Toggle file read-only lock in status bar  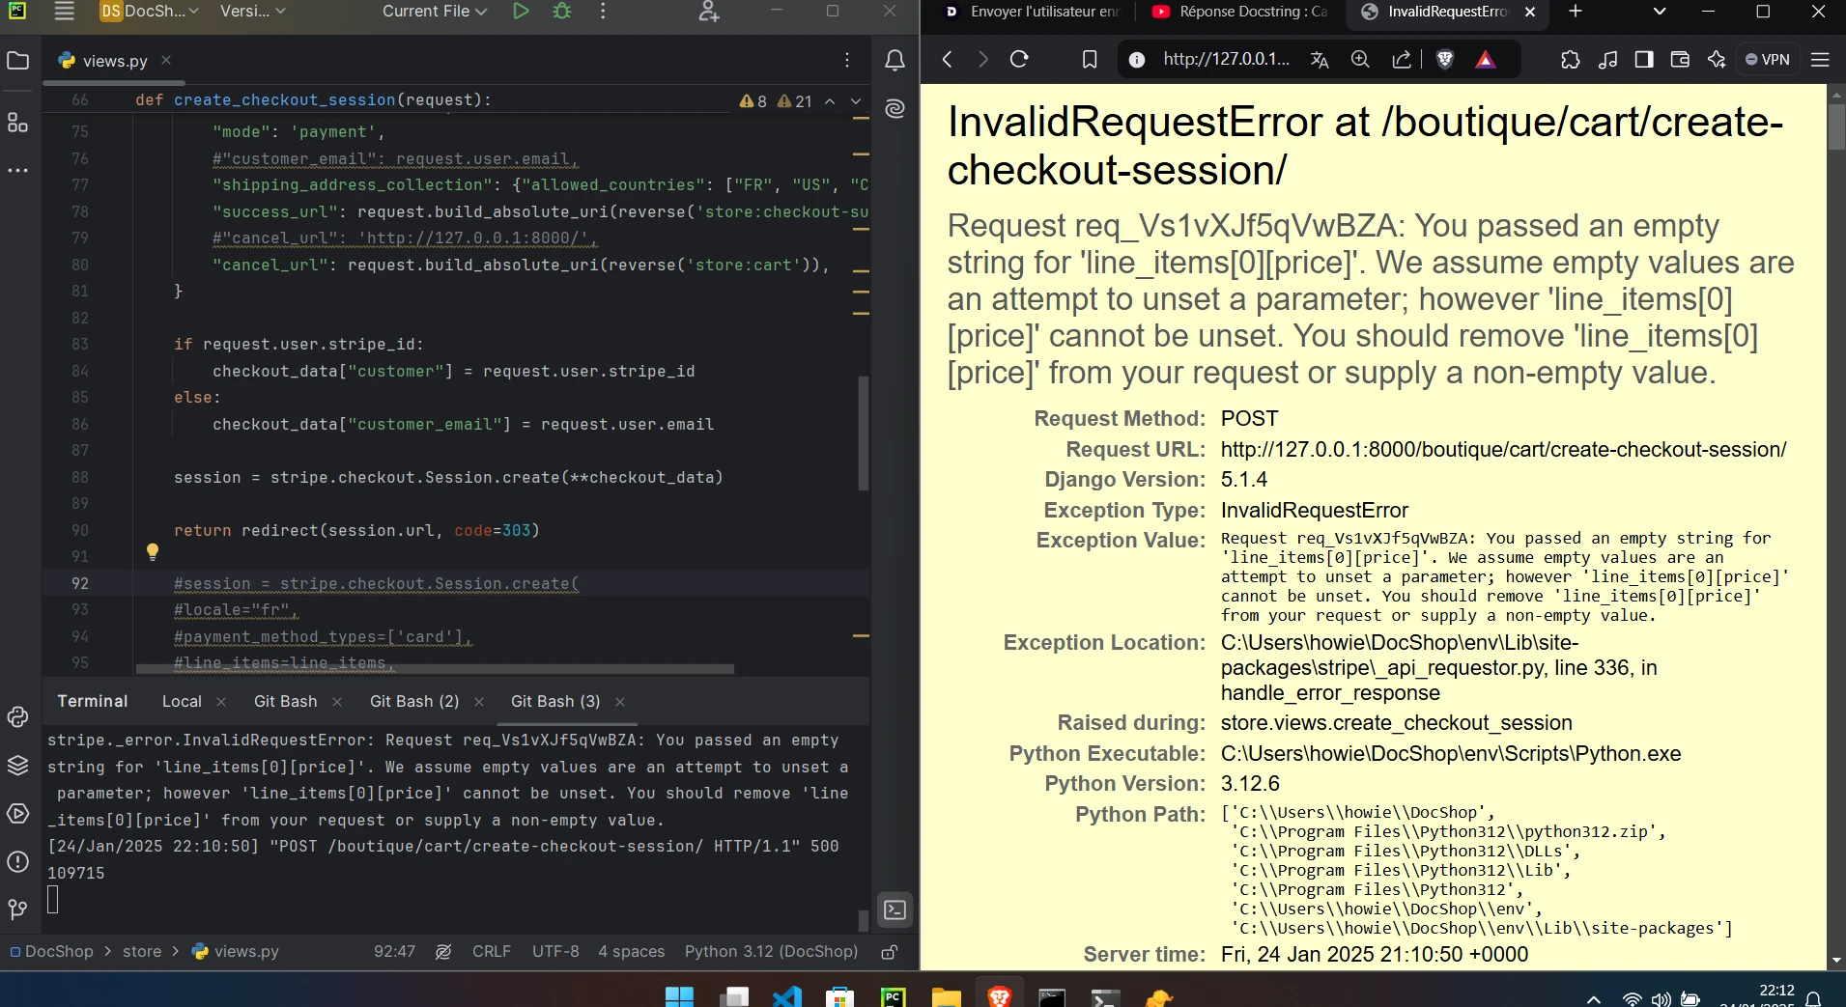click(890, 952)
